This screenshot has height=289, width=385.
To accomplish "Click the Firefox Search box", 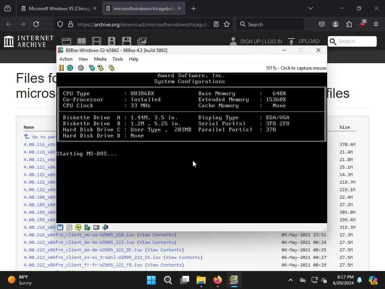I will [270, 24].
